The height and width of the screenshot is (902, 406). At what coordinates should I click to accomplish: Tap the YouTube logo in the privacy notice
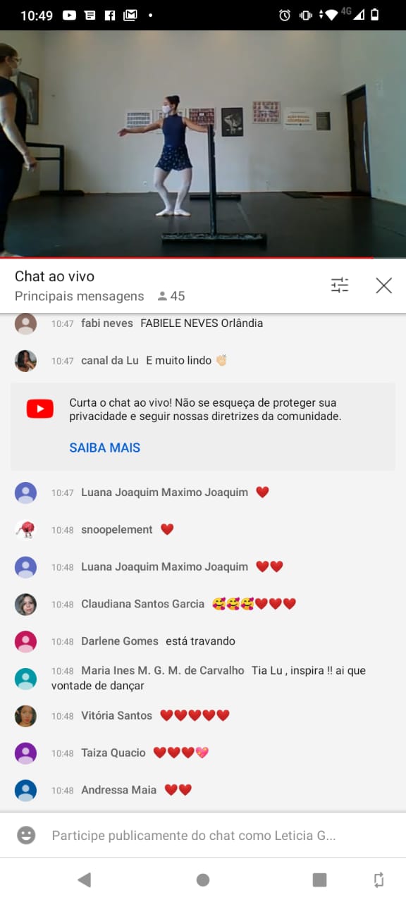(x=39, y=409)
